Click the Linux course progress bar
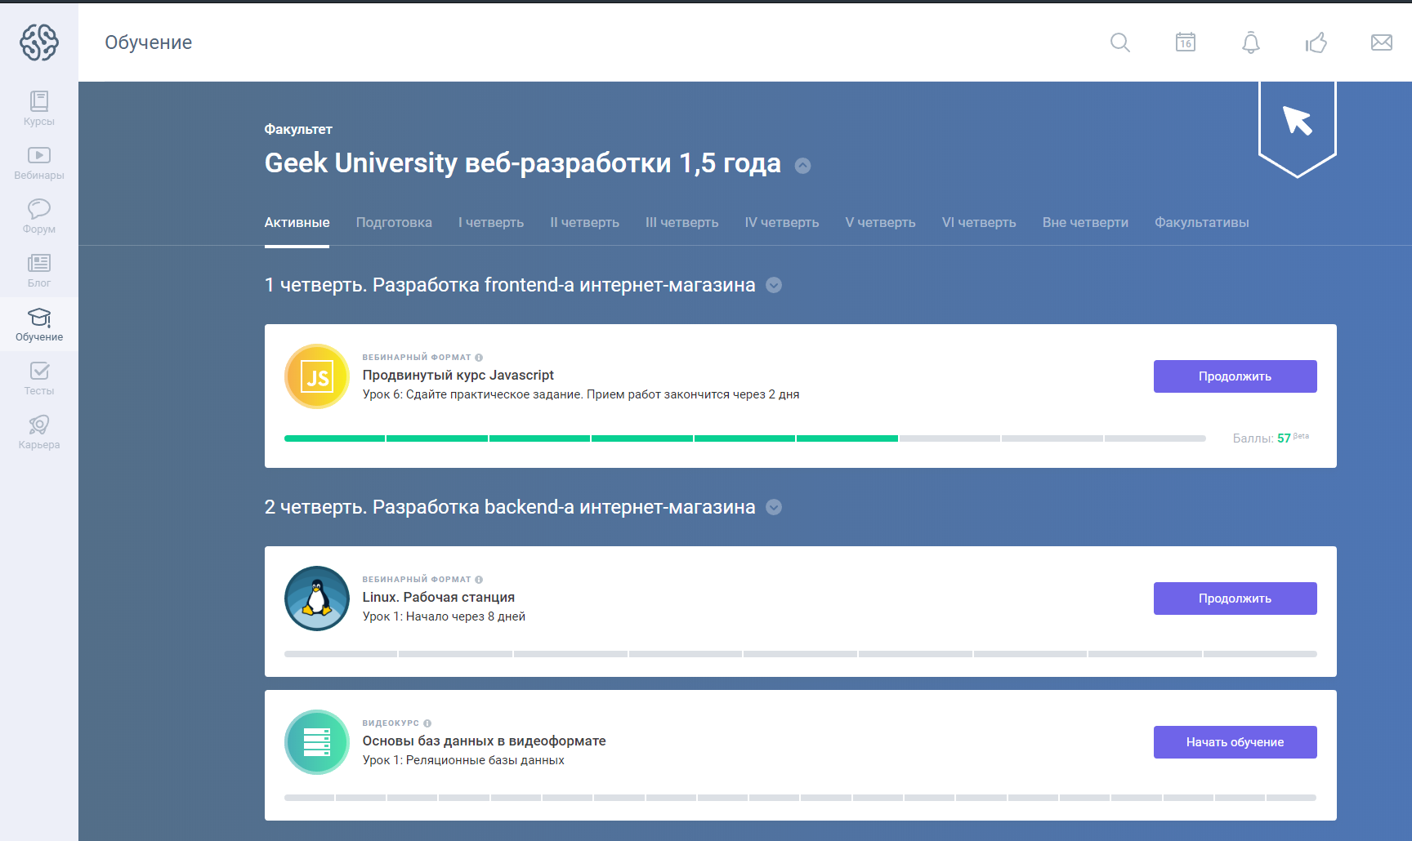Viewport: 1412px width, 841px height. point(801,654)
